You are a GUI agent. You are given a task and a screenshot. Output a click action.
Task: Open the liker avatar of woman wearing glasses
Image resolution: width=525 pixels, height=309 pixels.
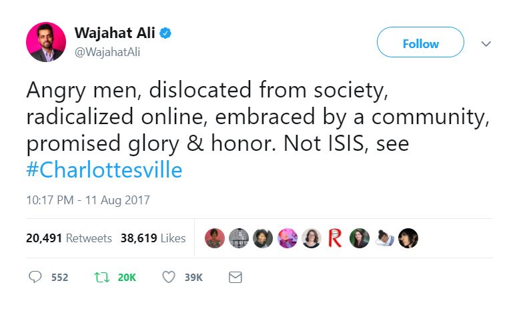coord(311,238)
